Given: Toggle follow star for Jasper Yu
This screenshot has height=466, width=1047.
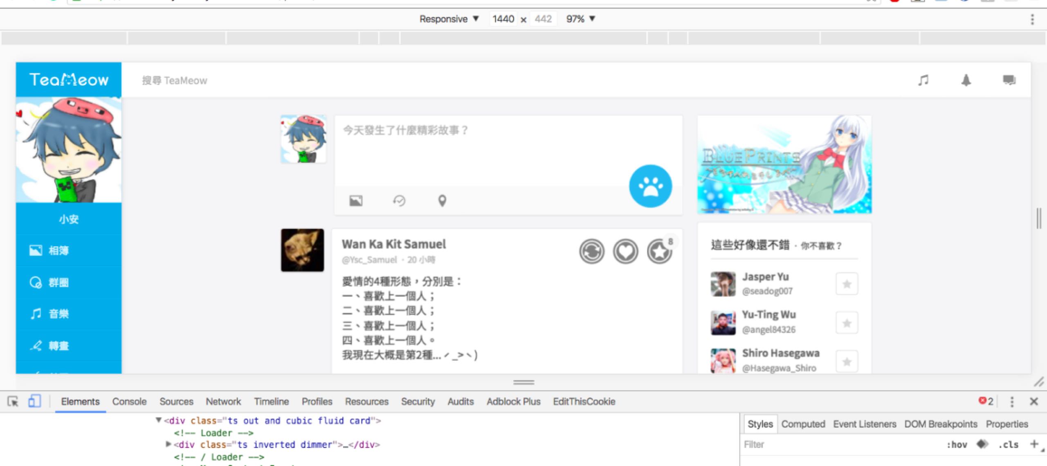Looking at the screenshot, I should coord(847,284).
